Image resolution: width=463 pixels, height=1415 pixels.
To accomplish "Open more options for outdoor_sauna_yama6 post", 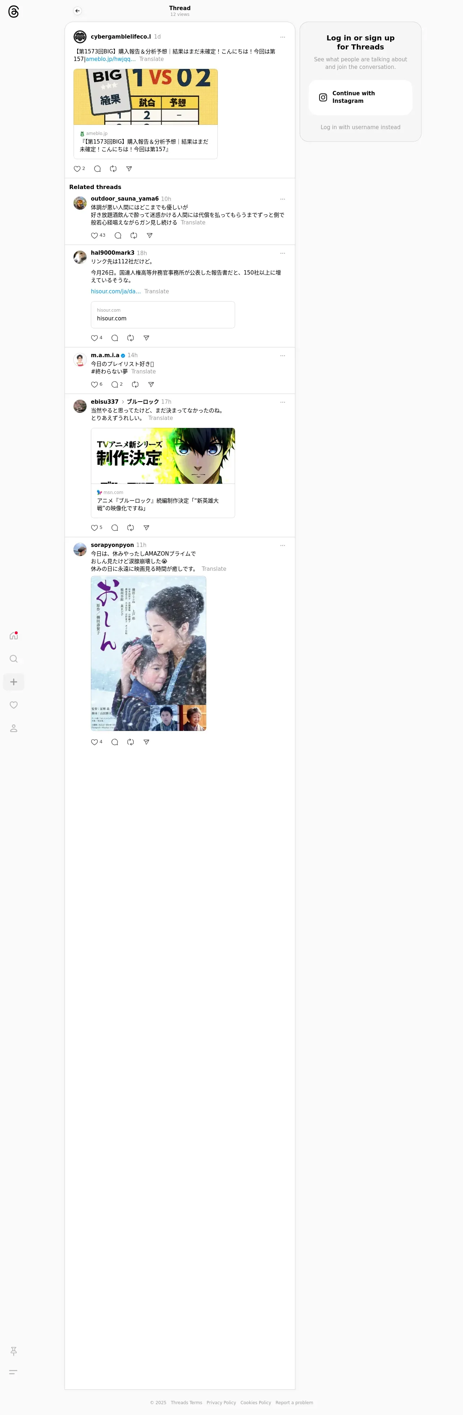I will pos(283,200).
